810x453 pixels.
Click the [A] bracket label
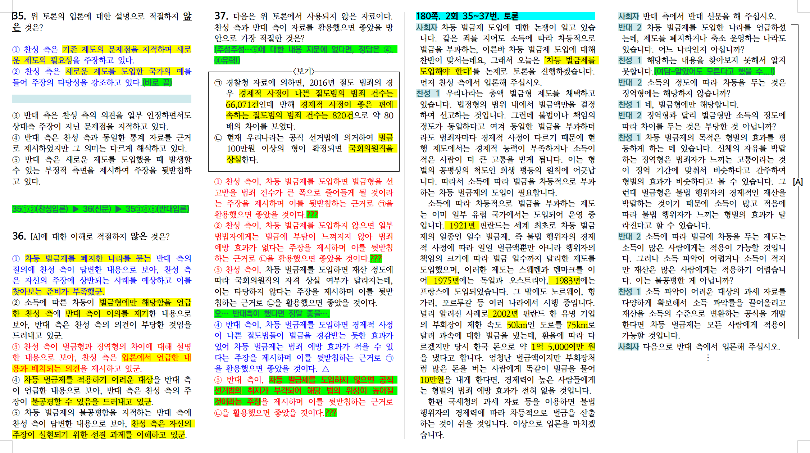click(797, 182)
